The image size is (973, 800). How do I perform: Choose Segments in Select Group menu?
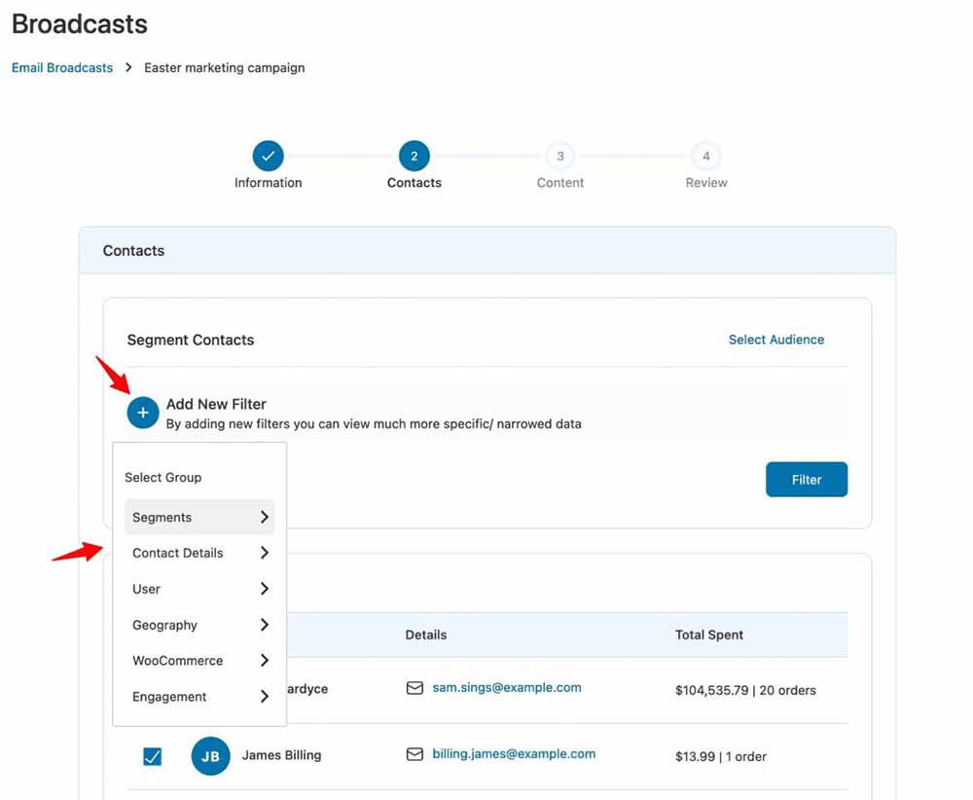pos(199,517)
